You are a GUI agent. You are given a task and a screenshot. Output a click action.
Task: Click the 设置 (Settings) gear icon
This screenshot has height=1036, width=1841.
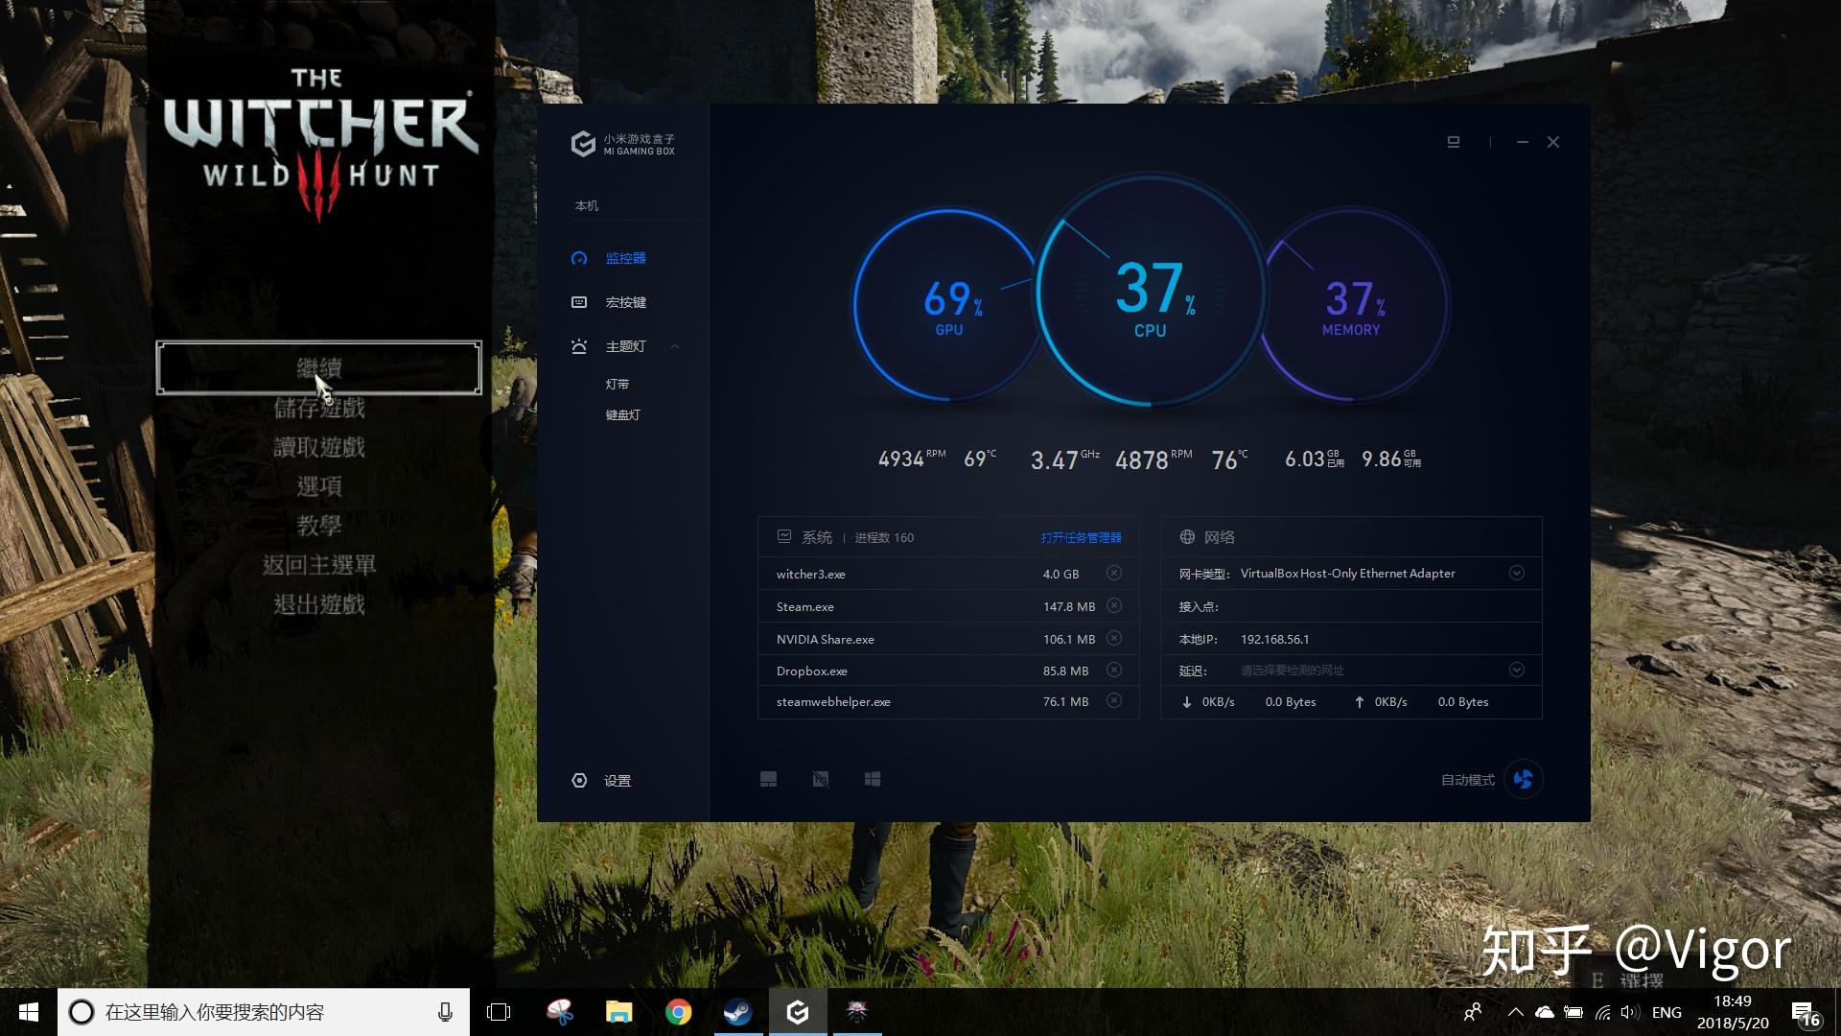(579, 779)
